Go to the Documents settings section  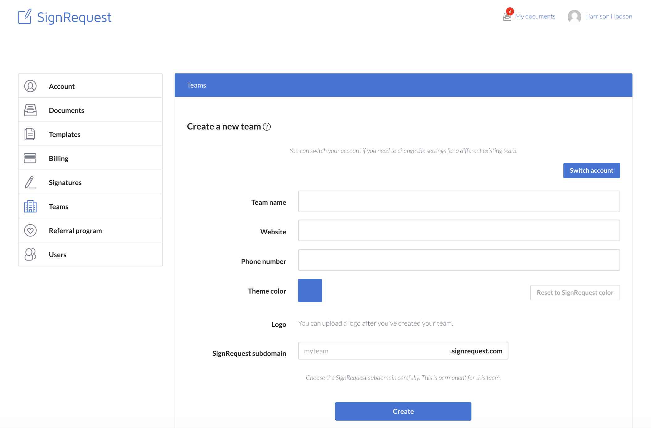pos(90,110)
